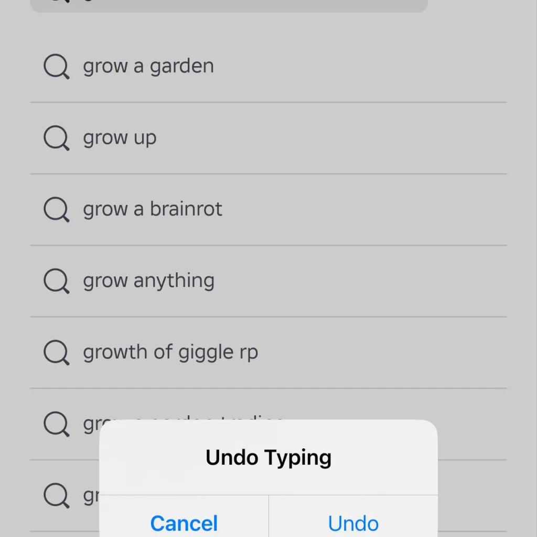This screenshot has height=537, width=537.
Task: Choose the 'grow up' suggestion text
Action: tap(120, 138)
